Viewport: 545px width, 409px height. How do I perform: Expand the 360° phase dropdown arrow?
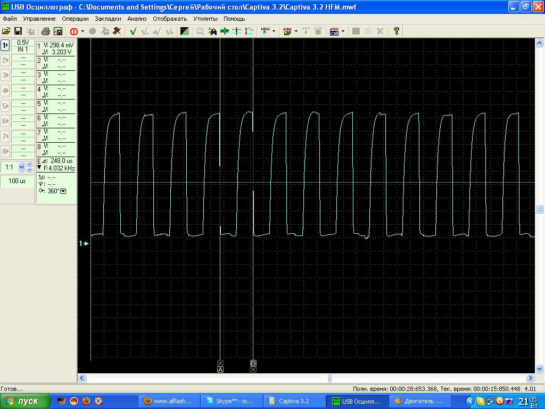pyautogui.click(x=63, y=191)
